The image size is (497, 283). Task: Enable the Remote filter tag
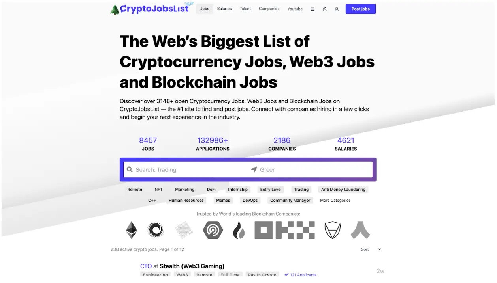(134, 189)
